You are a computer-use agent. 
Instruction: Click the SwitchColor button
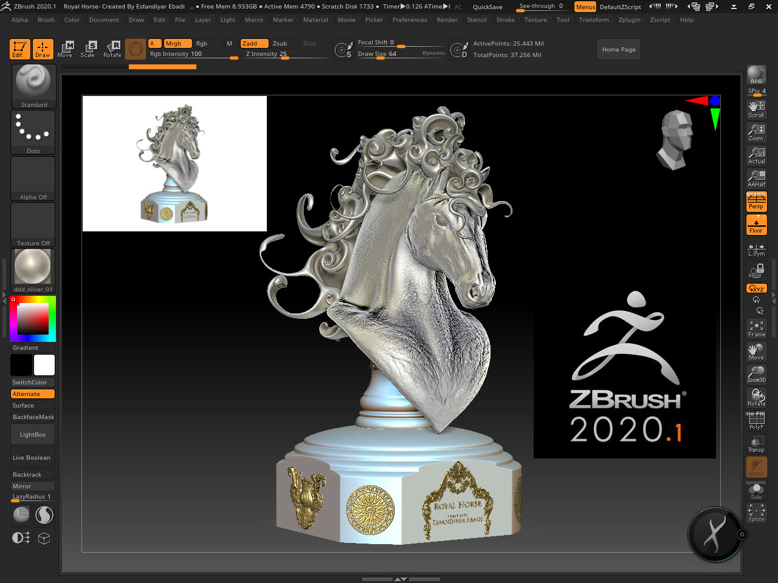click(33, 383)
